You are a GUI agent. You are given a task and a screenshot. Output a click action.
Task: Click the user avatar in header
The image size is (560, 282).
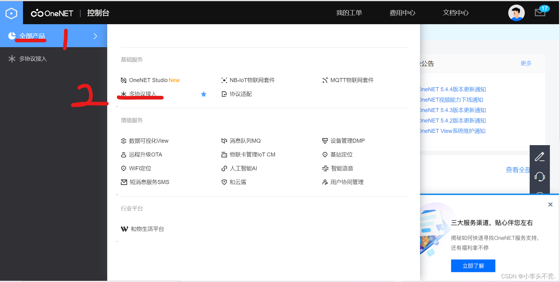coord(516,13)
